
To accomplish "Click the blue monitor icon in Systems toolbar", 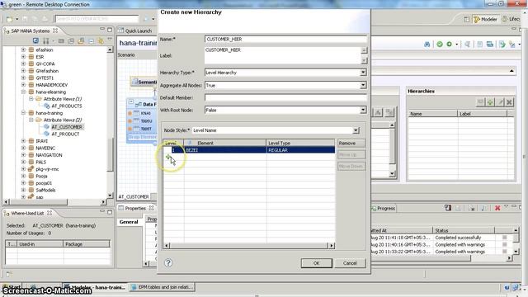I will (35, 41).
